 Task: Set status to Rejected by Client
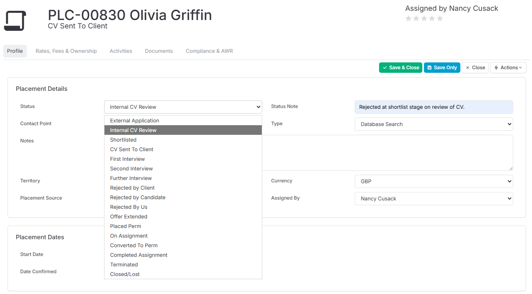tap(183, 188)
